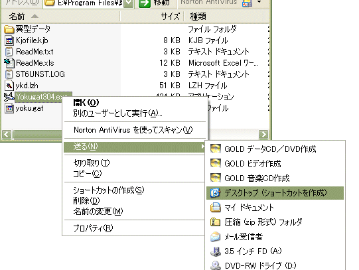Click the 51 KB size cell

click(170, 86)
